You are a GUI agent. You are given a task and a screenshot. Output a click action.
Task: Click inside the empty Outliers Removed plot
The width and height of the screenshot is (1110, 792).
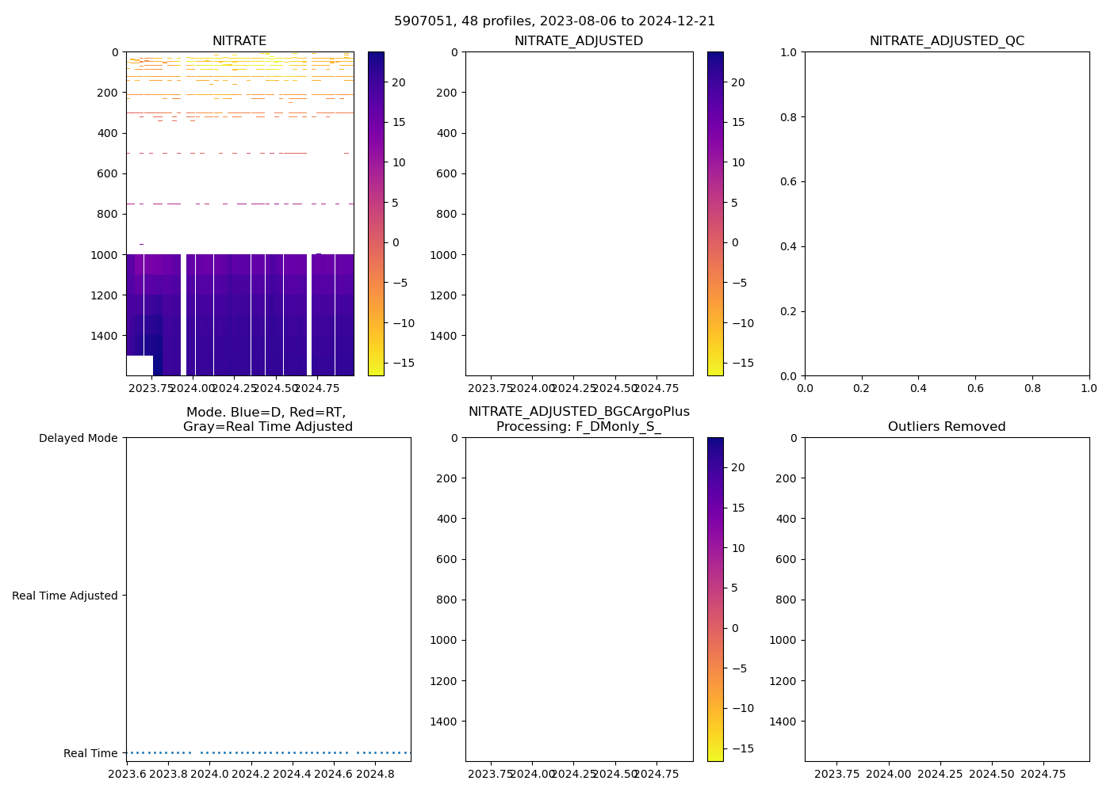click(947, 600)
